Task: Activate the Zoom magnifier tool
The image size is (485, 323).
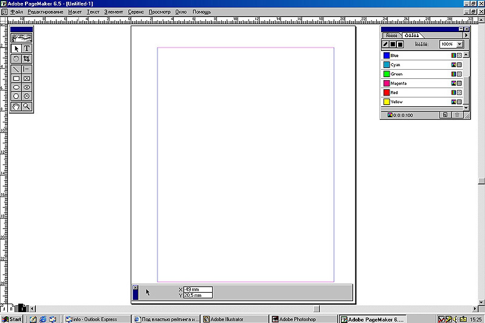Action: coord(27,106)
